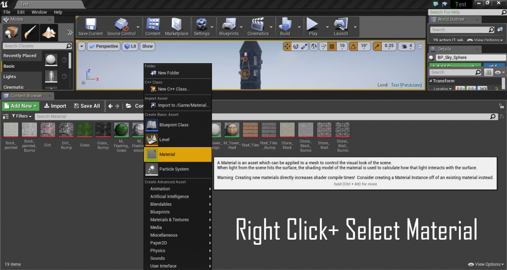Select the Landscape mode icon

click(49, 33)
